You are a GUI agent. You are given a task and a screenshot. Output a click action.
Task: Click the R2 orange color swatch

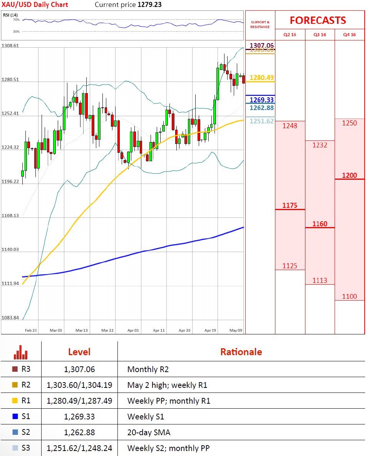15,385
